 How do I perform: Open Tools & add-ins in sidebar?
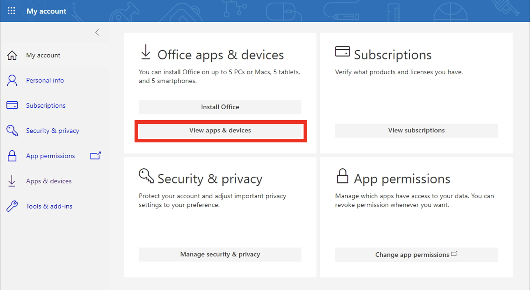point(49,206)
